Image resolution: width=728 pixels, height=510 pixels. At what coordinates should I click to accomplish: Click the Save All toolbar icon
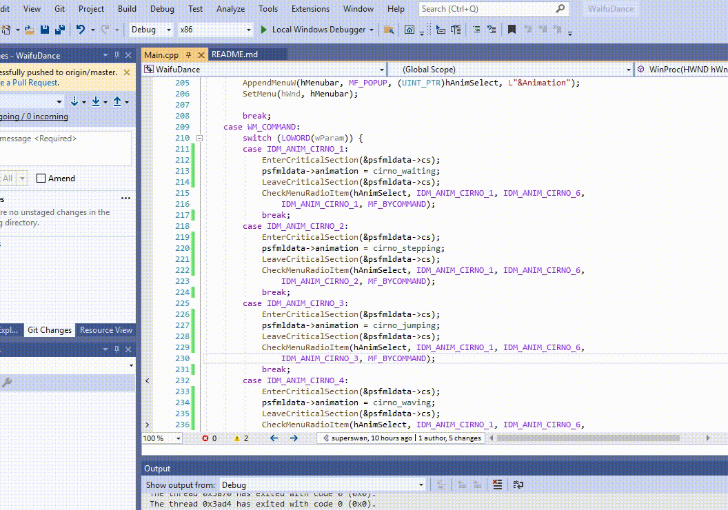(60, 30)
